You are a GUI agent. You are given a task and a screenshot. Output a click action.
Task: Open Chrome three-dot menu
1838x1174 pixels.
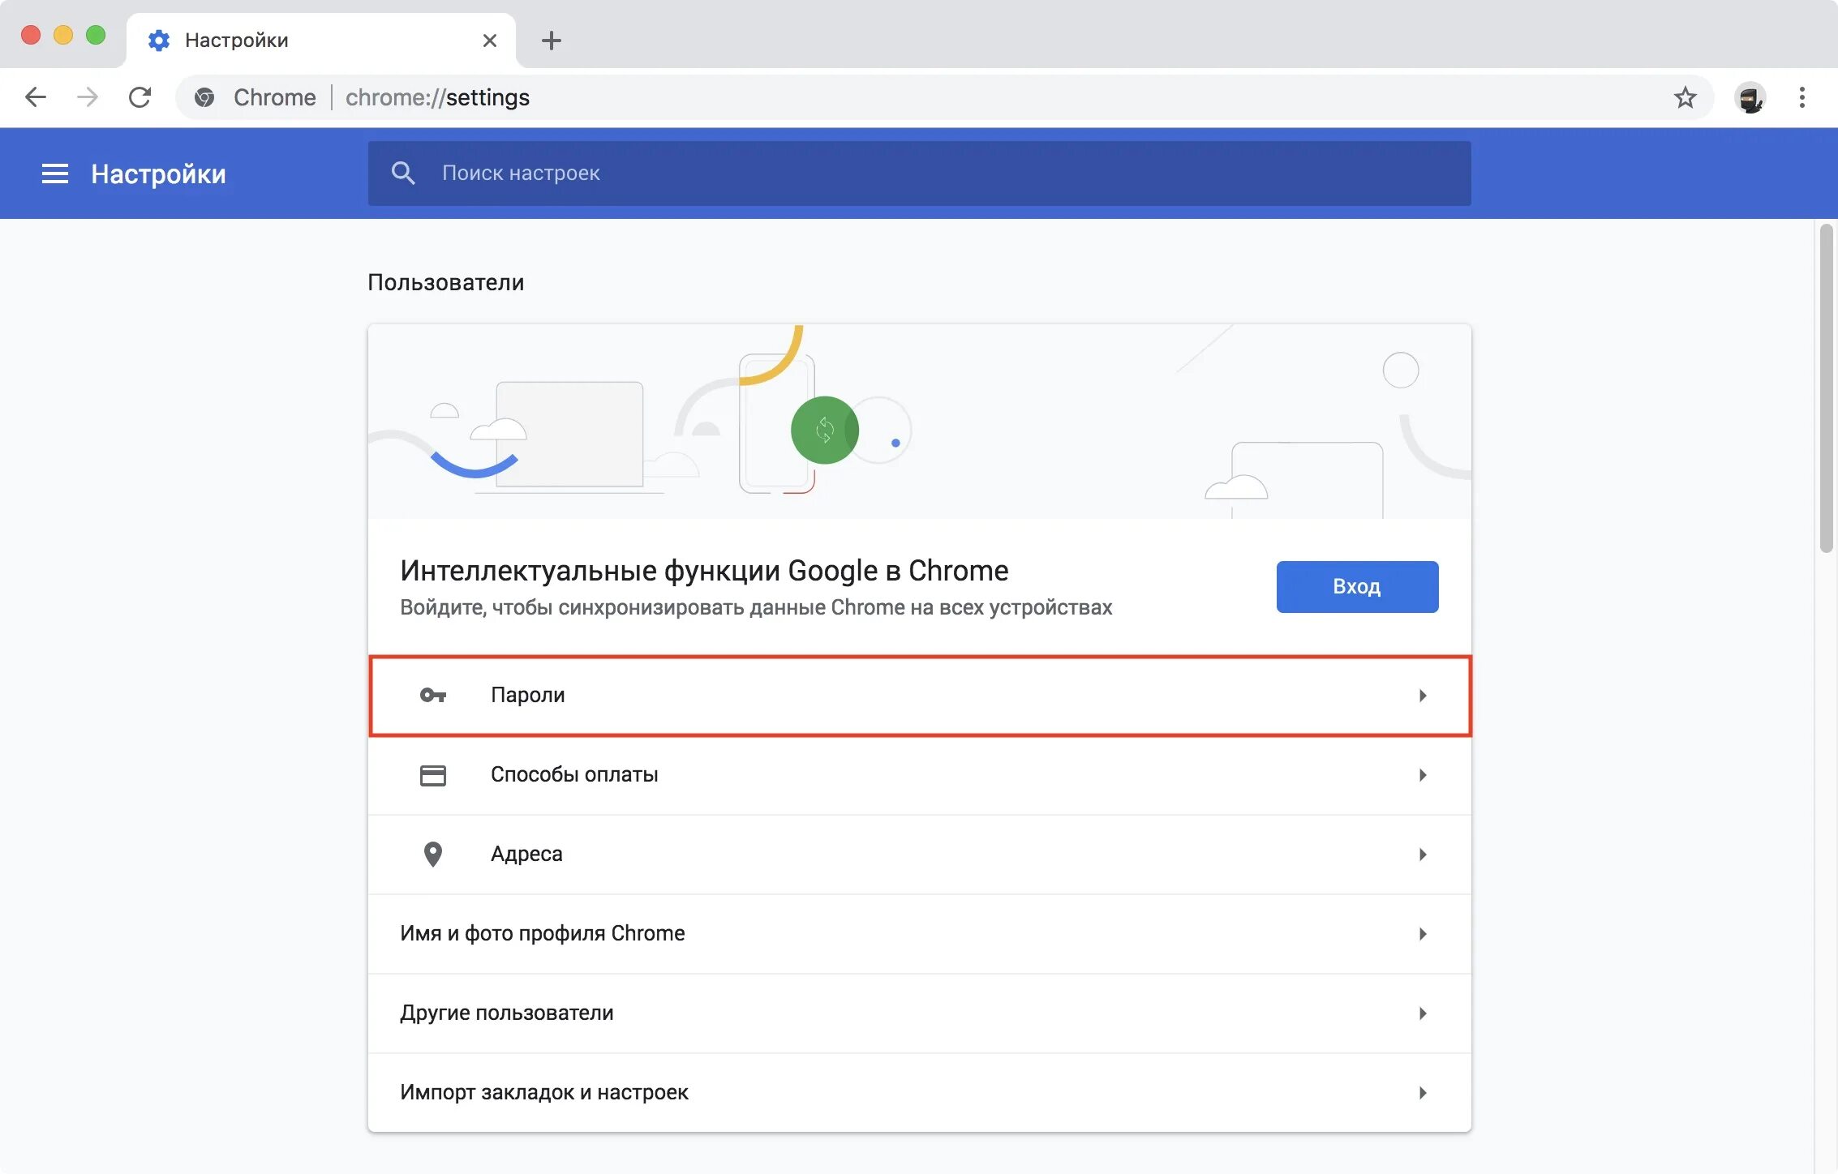coord(1801,97)
